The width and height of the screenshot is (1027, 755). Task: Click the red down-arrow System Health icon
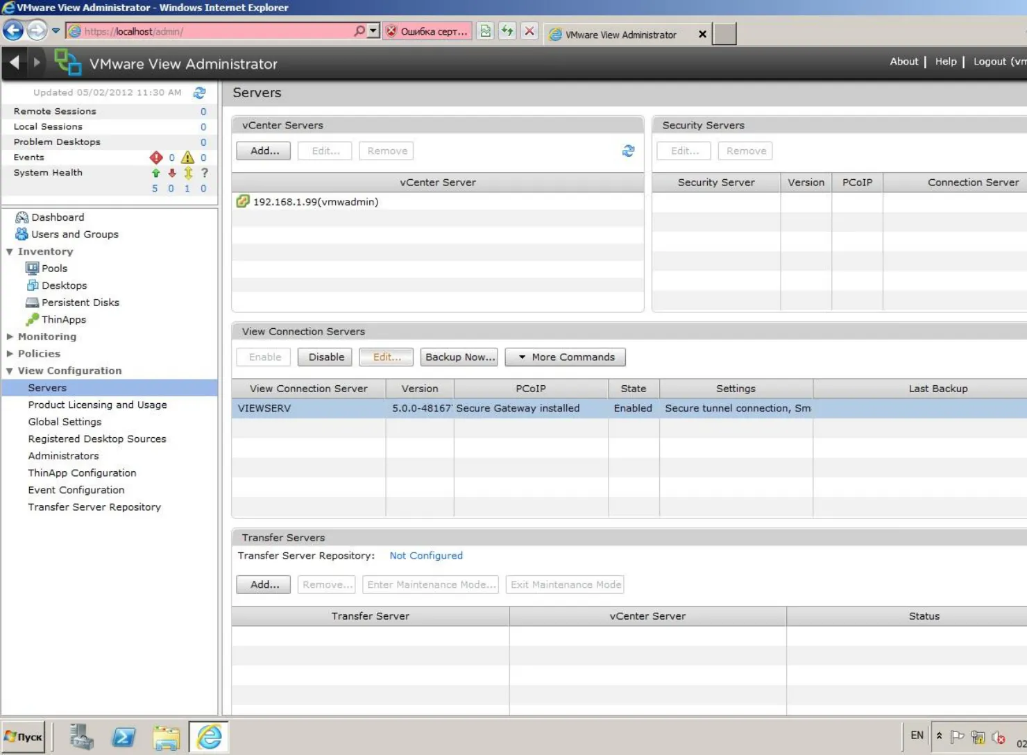(x=172, y=173)
